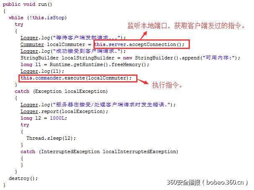Click the public void run() declaration
254x190 pixels.
point(27,4)
